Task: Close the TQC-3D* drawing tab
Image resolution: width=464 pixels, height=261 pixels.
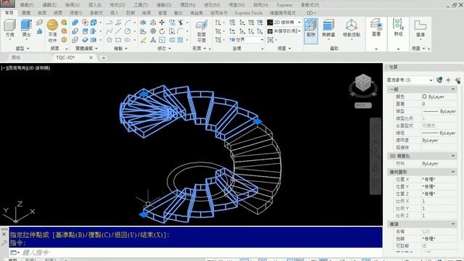Action: [x=91, y=57]
